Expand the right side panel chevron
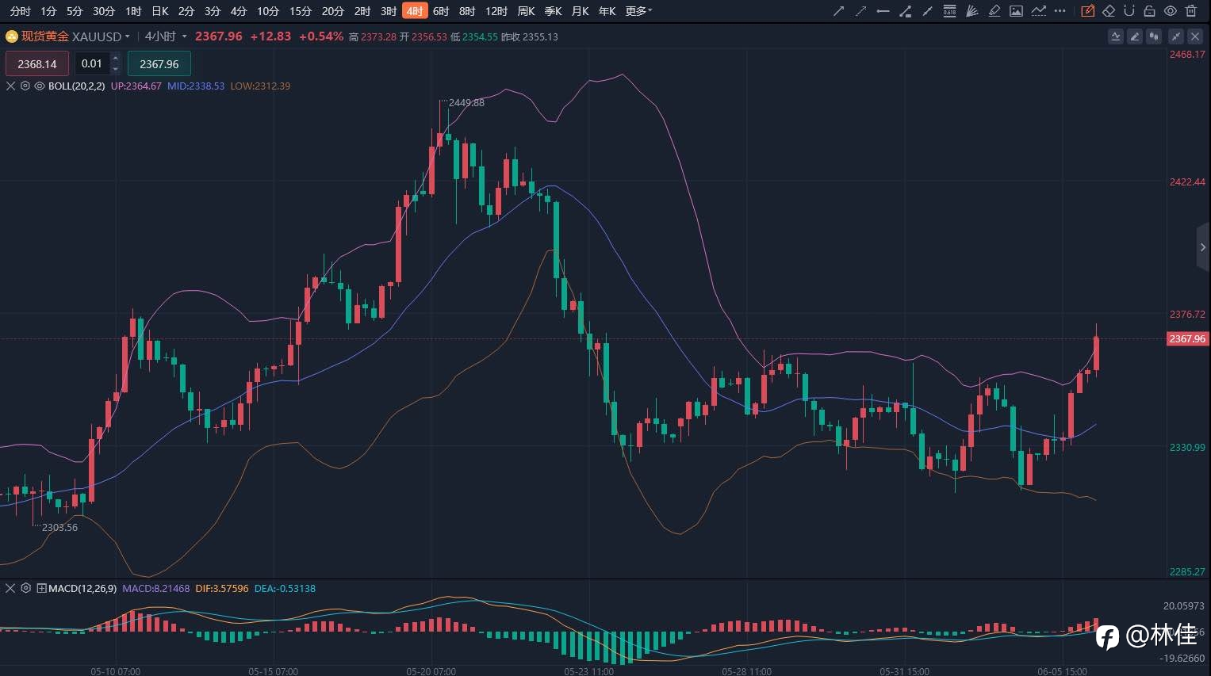Viewport: 1211px width, 676px height. tap(1203, 247)
